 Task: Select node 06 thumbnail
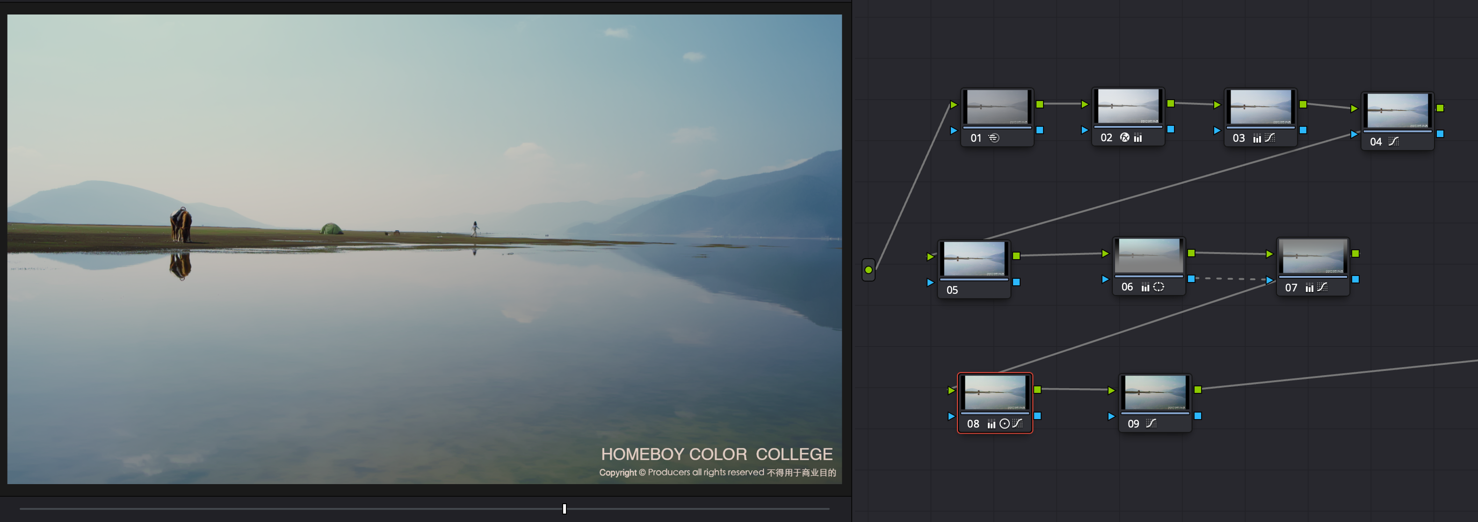point(1148,256)
